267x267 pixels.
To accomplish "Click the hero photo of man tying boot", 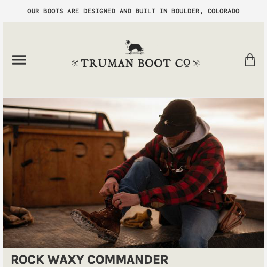I will pos(133,172).
